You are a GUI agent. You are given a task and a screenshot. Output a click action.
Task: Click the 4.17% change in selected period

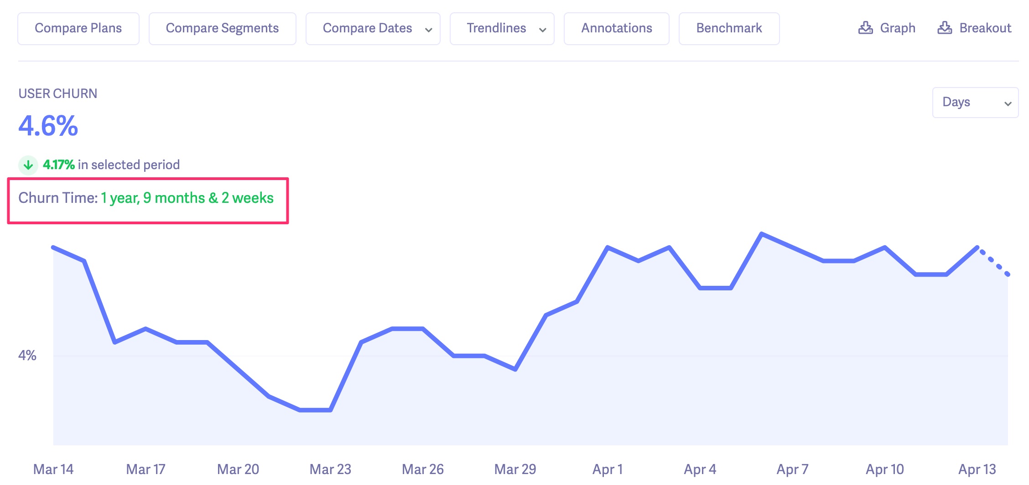[59, 165]
